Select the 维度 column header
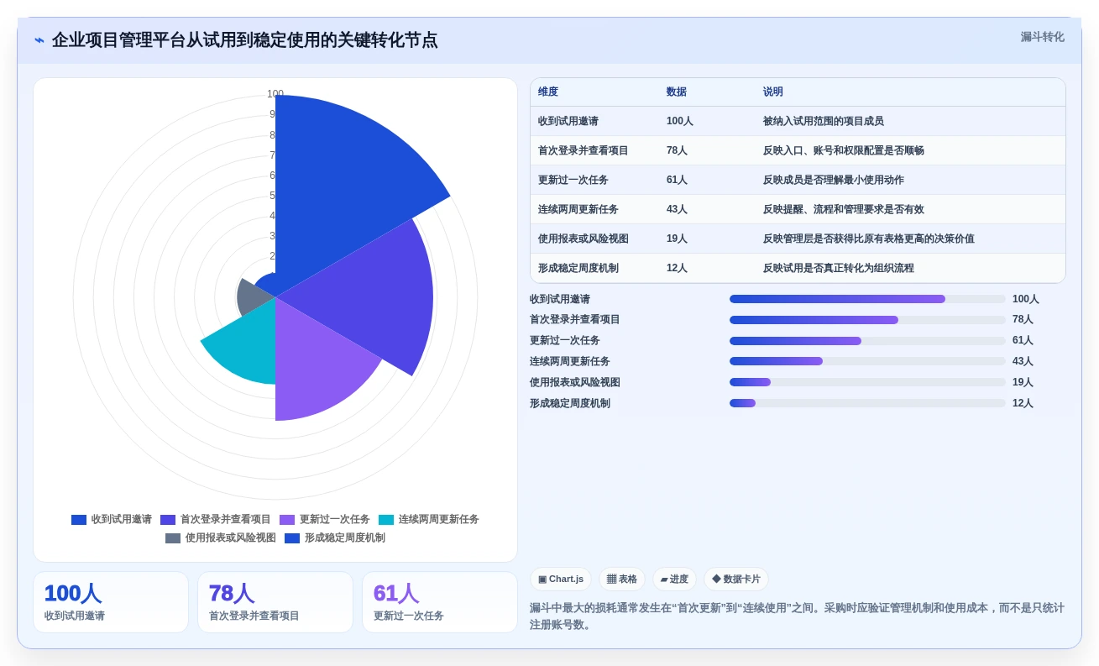This screenshot has height=666, width=1099. (548, 92)
